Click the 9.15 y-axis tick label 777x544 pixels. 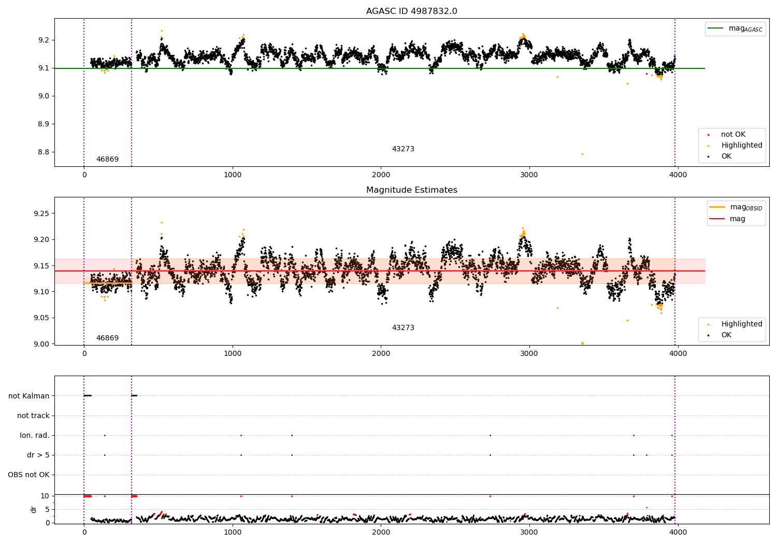point(41,266)
